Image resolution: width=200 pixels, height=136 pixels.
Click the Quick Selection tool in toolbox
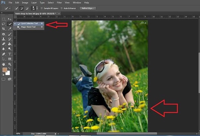(10, 24)
